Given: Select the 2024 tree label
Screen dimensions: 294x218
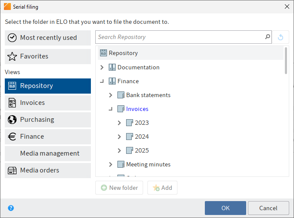Looking at the screenshot, I should 142,137.
